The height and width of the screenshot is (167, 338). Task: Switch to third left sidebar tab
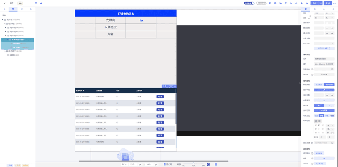coord(22,9)
